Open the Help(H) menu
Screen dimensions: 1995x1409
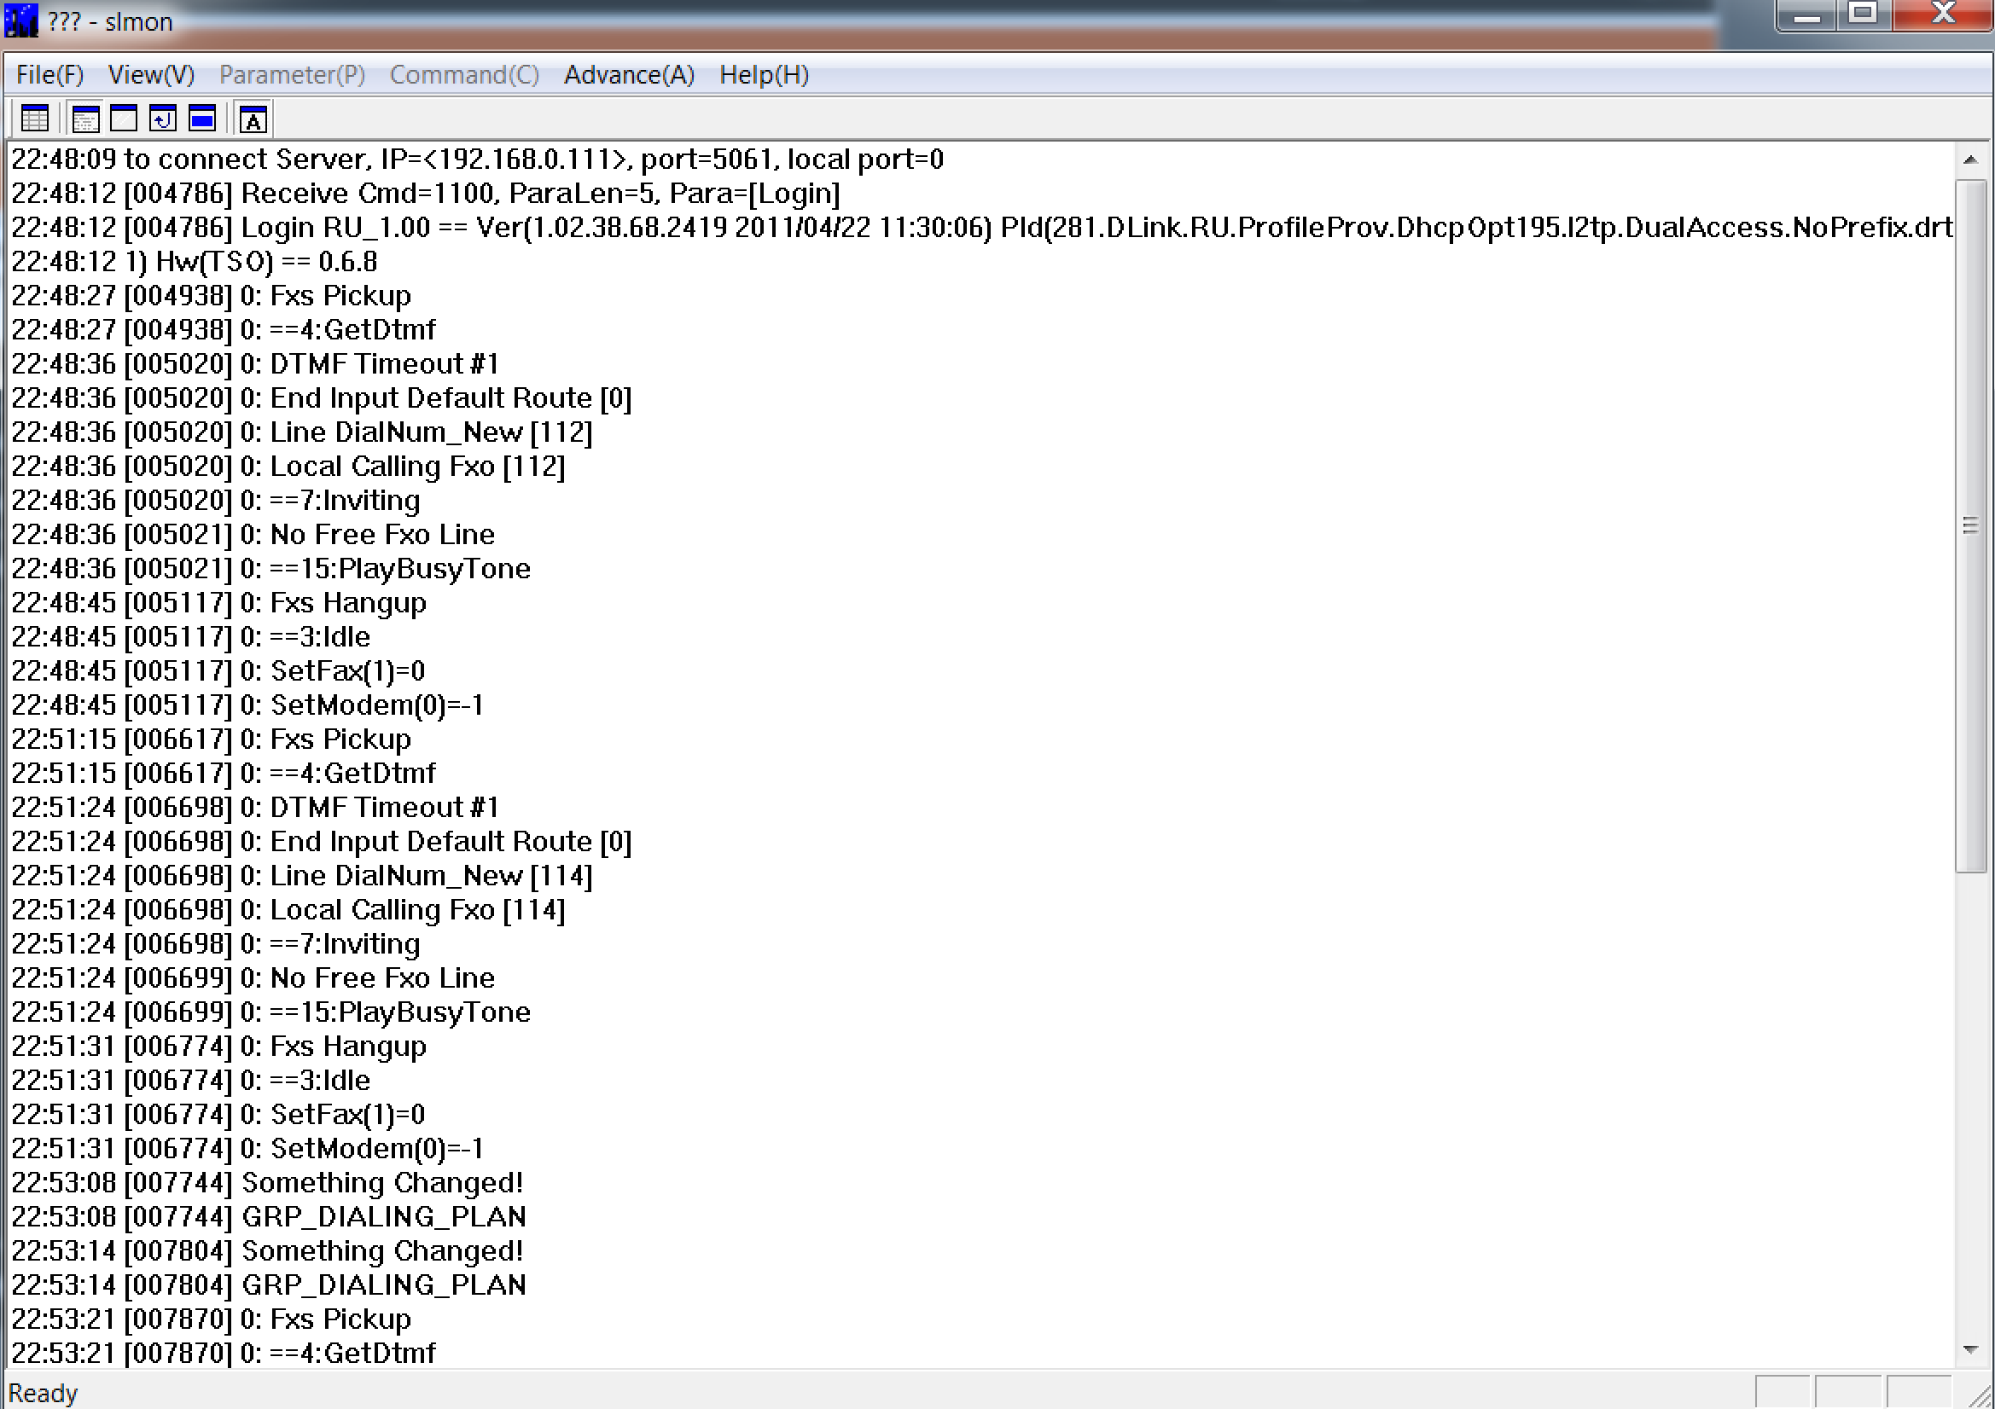coord(764,75)
